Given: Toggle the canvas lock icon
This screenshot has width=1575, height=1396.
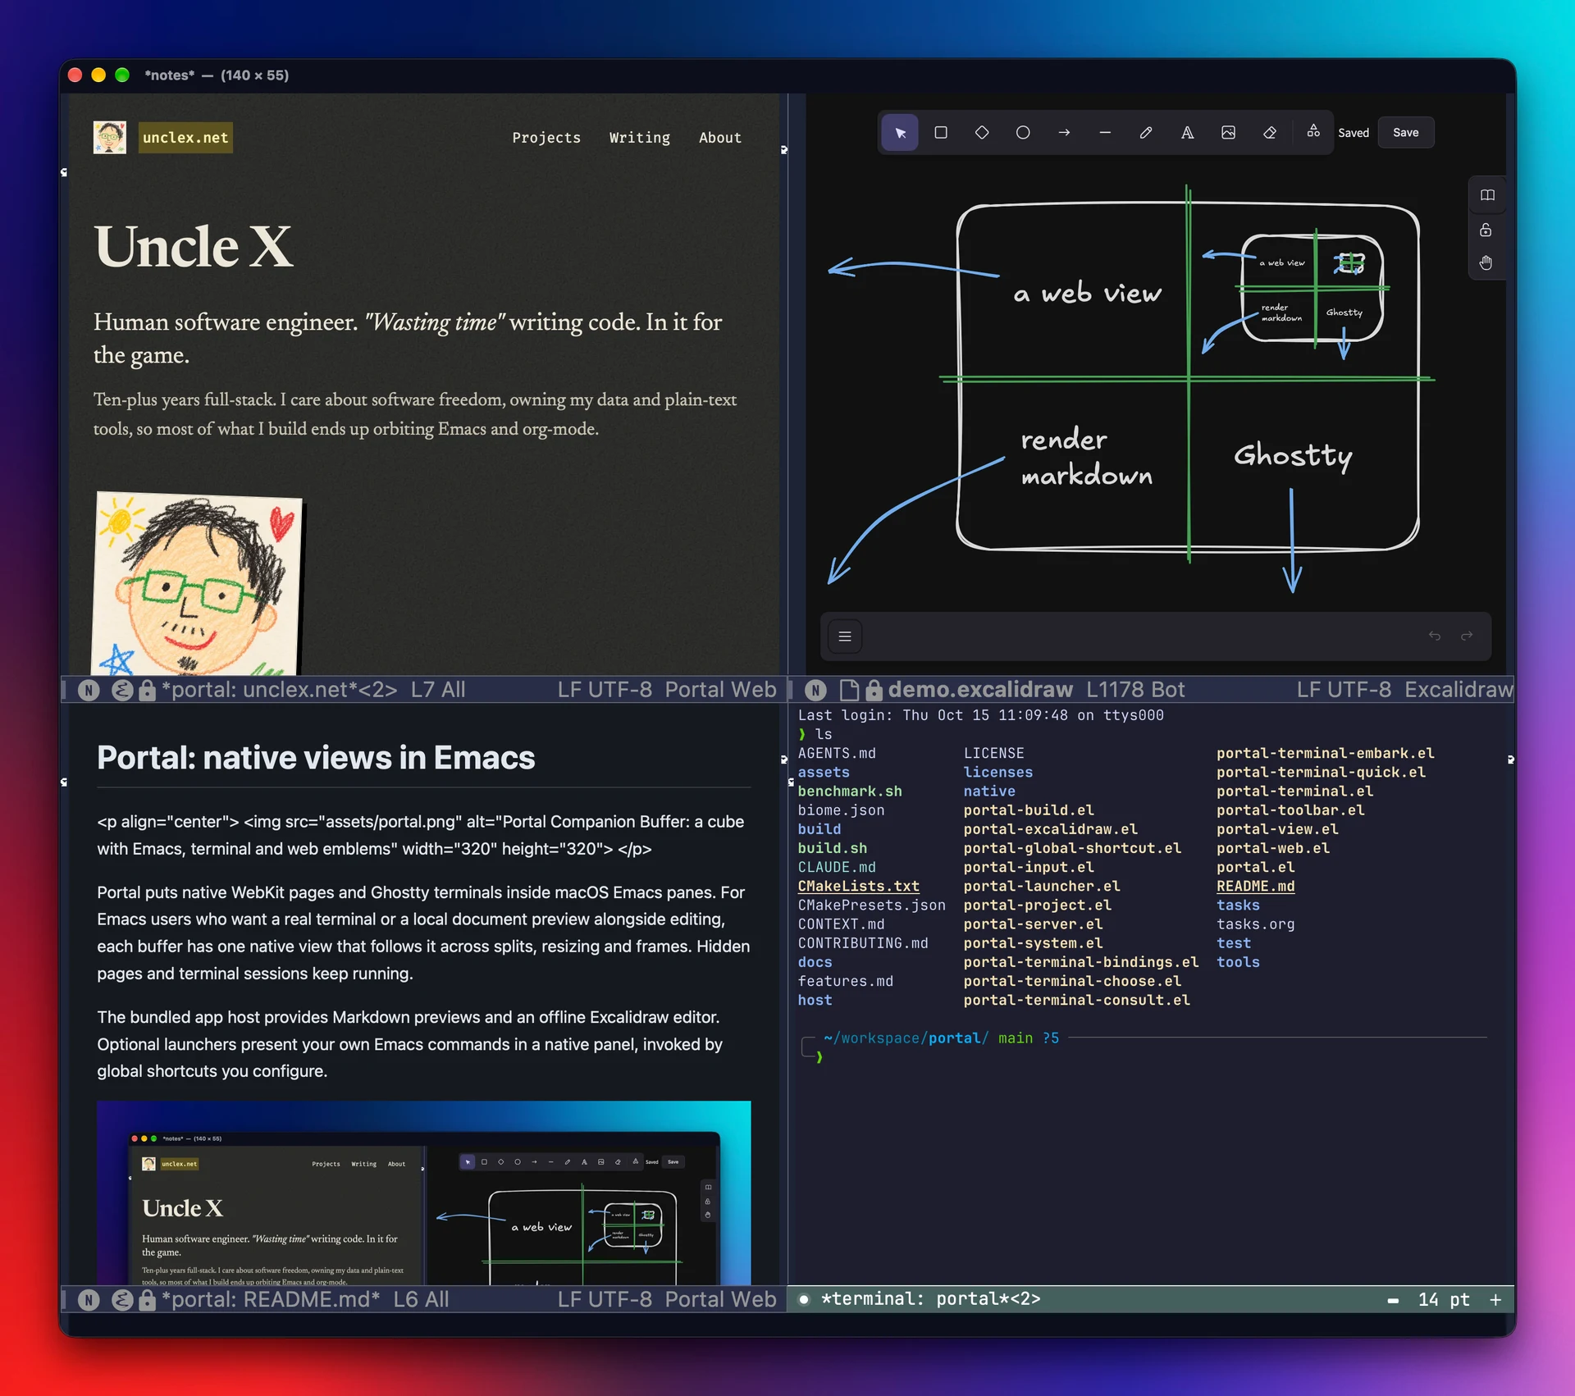Looking at the screenshot, I should (x=1486, y=230).
